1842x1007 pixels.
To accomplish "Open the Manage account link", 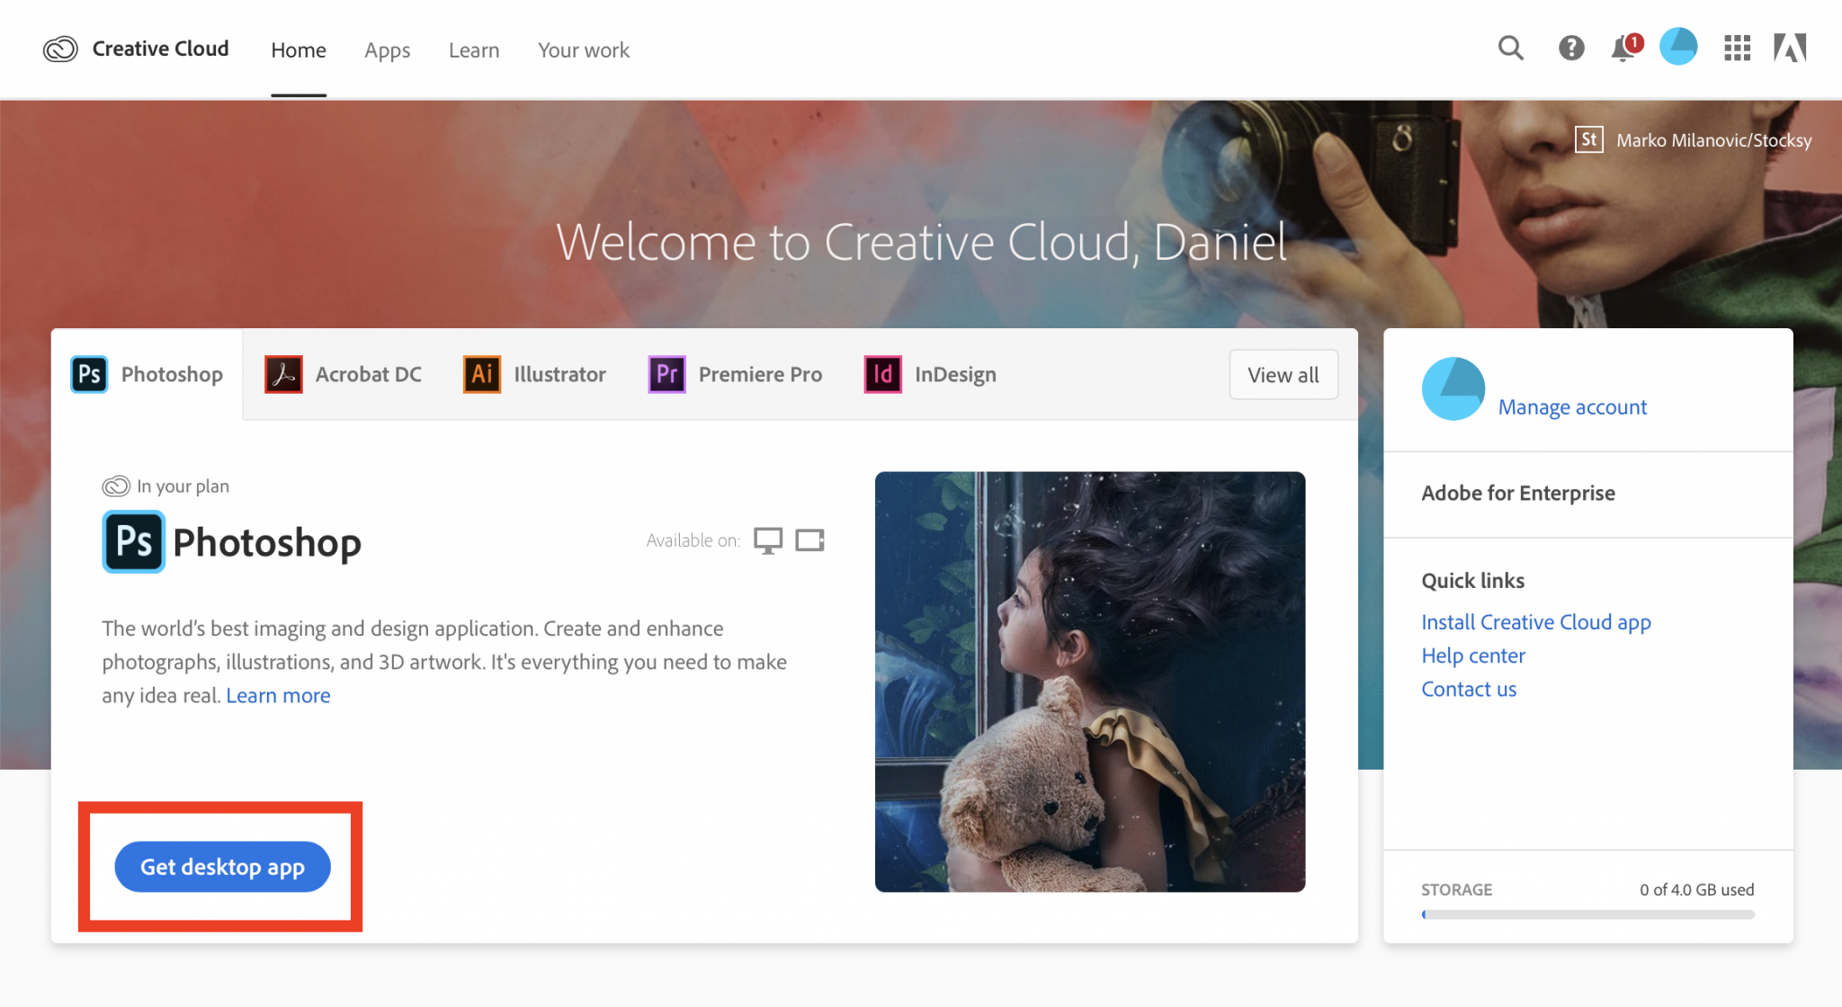I will click(x=1572, y=407).
